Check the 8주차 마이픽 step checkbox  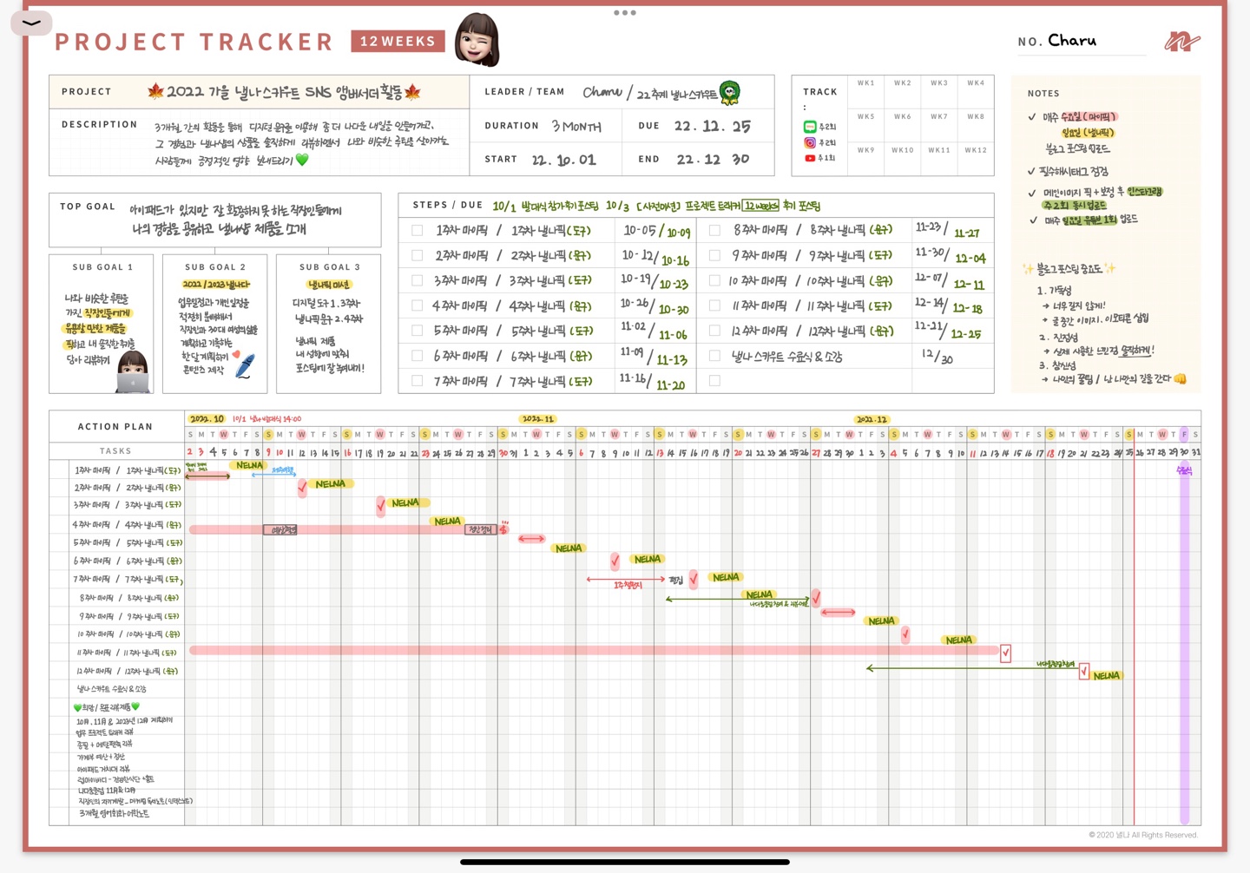click(714, 231)
